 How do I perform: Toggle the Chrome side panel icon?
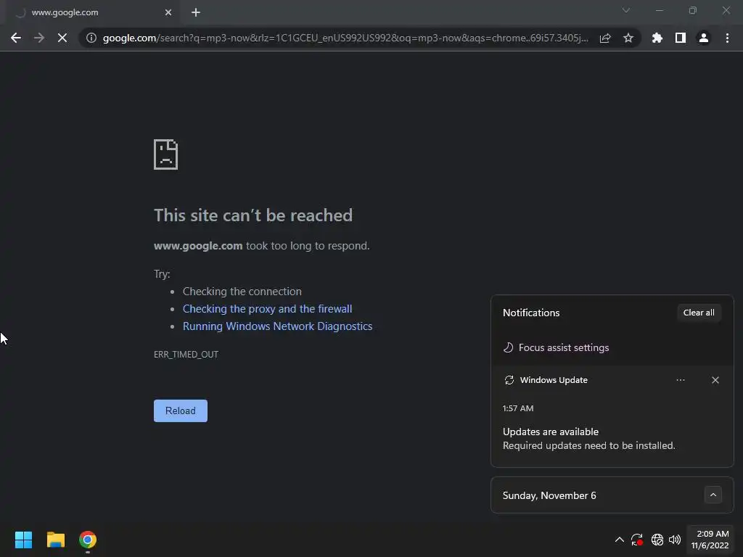point(681,38)
